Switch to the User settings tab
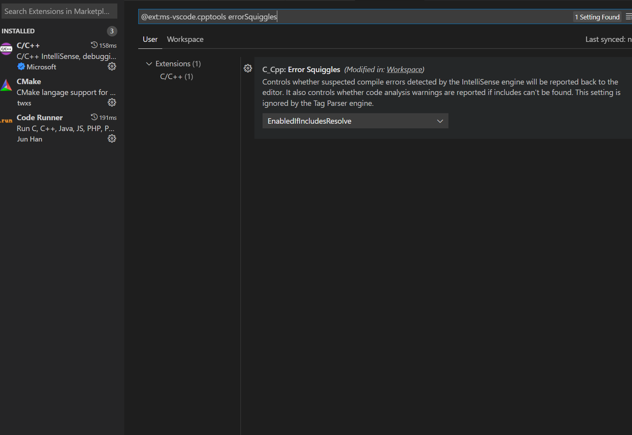This screenshot has height=435, width=632. [x=150, y=39]
